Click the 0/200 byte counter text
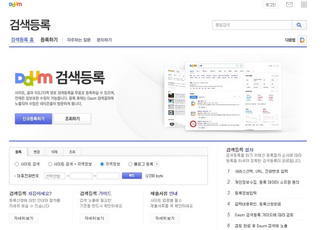The height and width of the screenshot is (230, 328). [x=154, y=176]
